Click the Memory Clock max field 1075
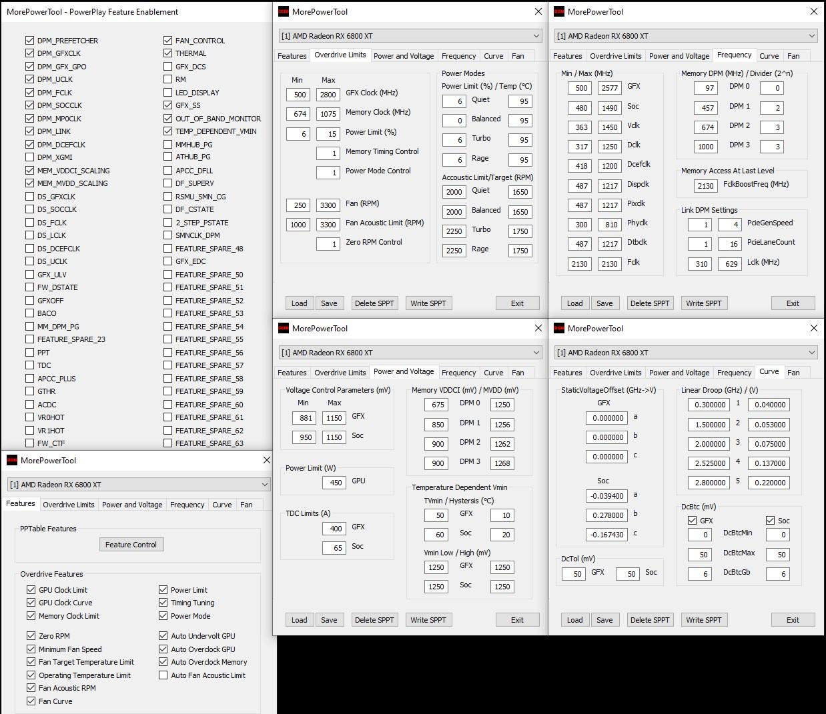This screenshot has height=714, width=826. [328, 114]
